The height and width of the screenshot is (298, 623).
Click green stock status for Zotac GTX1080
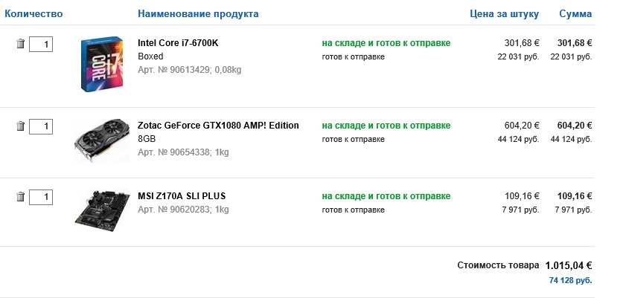pos(386,126)
